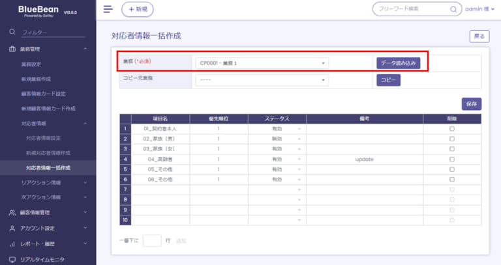The height and width of the screenshot is (265, 501).
Task: Open 新規対応者情報作成 in sidebar
Action: point(48,152)
